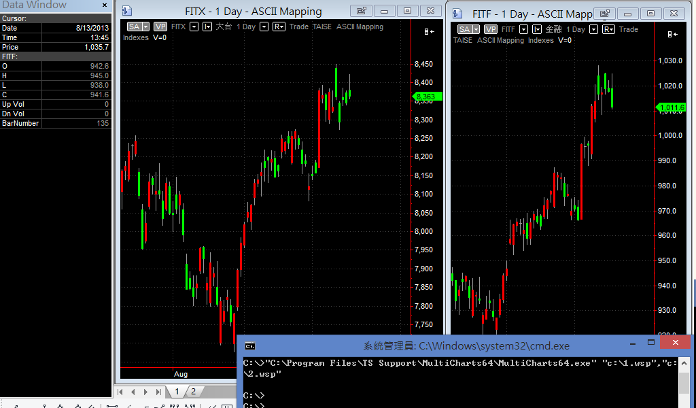Open the SA dropdown arrow in the FITF chart
This screenshot has height=408, width=696.
tap(476, 29)
